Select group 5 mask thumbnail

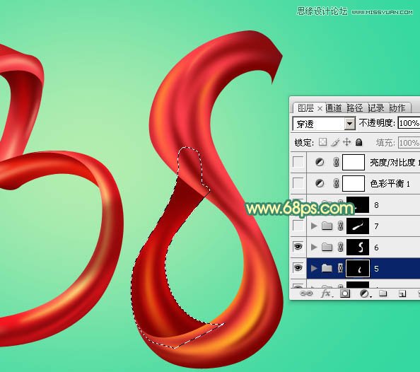(x=358, y=268)
